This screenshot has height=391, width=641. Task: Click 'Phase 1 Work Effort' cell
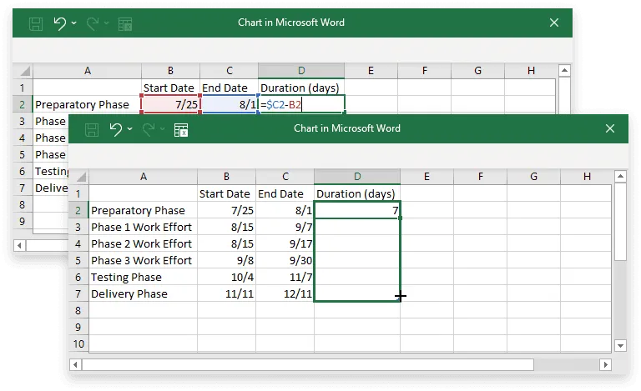(143, 227)
